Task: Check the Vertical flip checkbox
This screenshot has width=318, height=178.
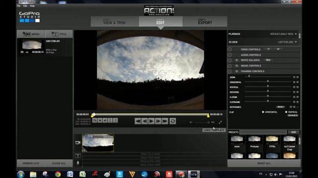Action: [286, 112]
